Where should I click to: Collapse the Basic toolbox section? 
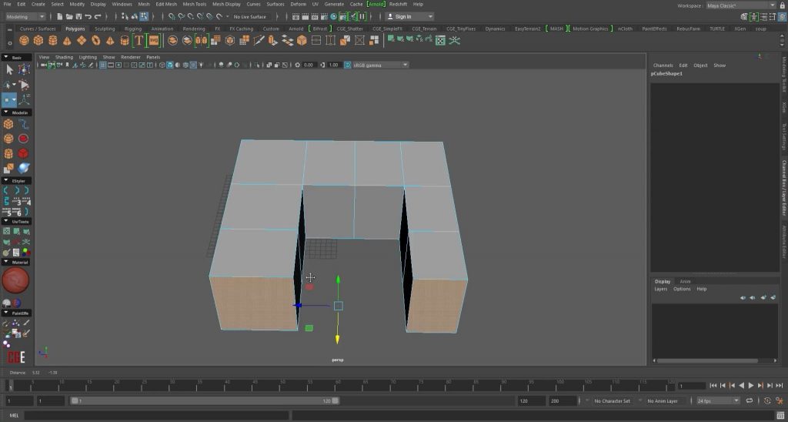(6, 57)
